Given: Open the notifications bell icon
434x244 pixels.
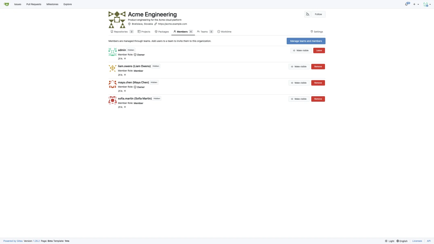Looking at the screenshot, I should [407, 4].
